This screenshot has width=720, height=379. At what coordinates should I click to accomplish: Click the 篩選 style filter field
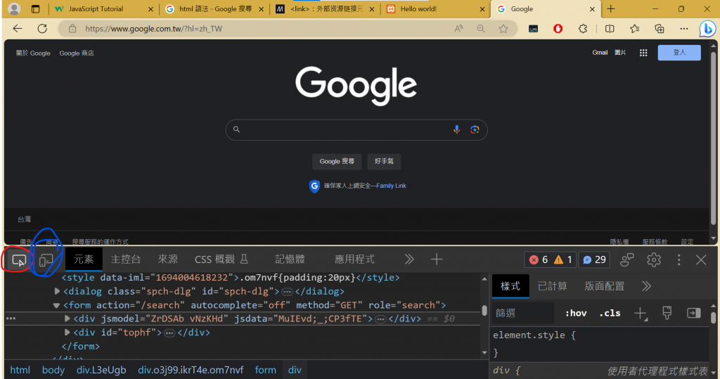523,314
